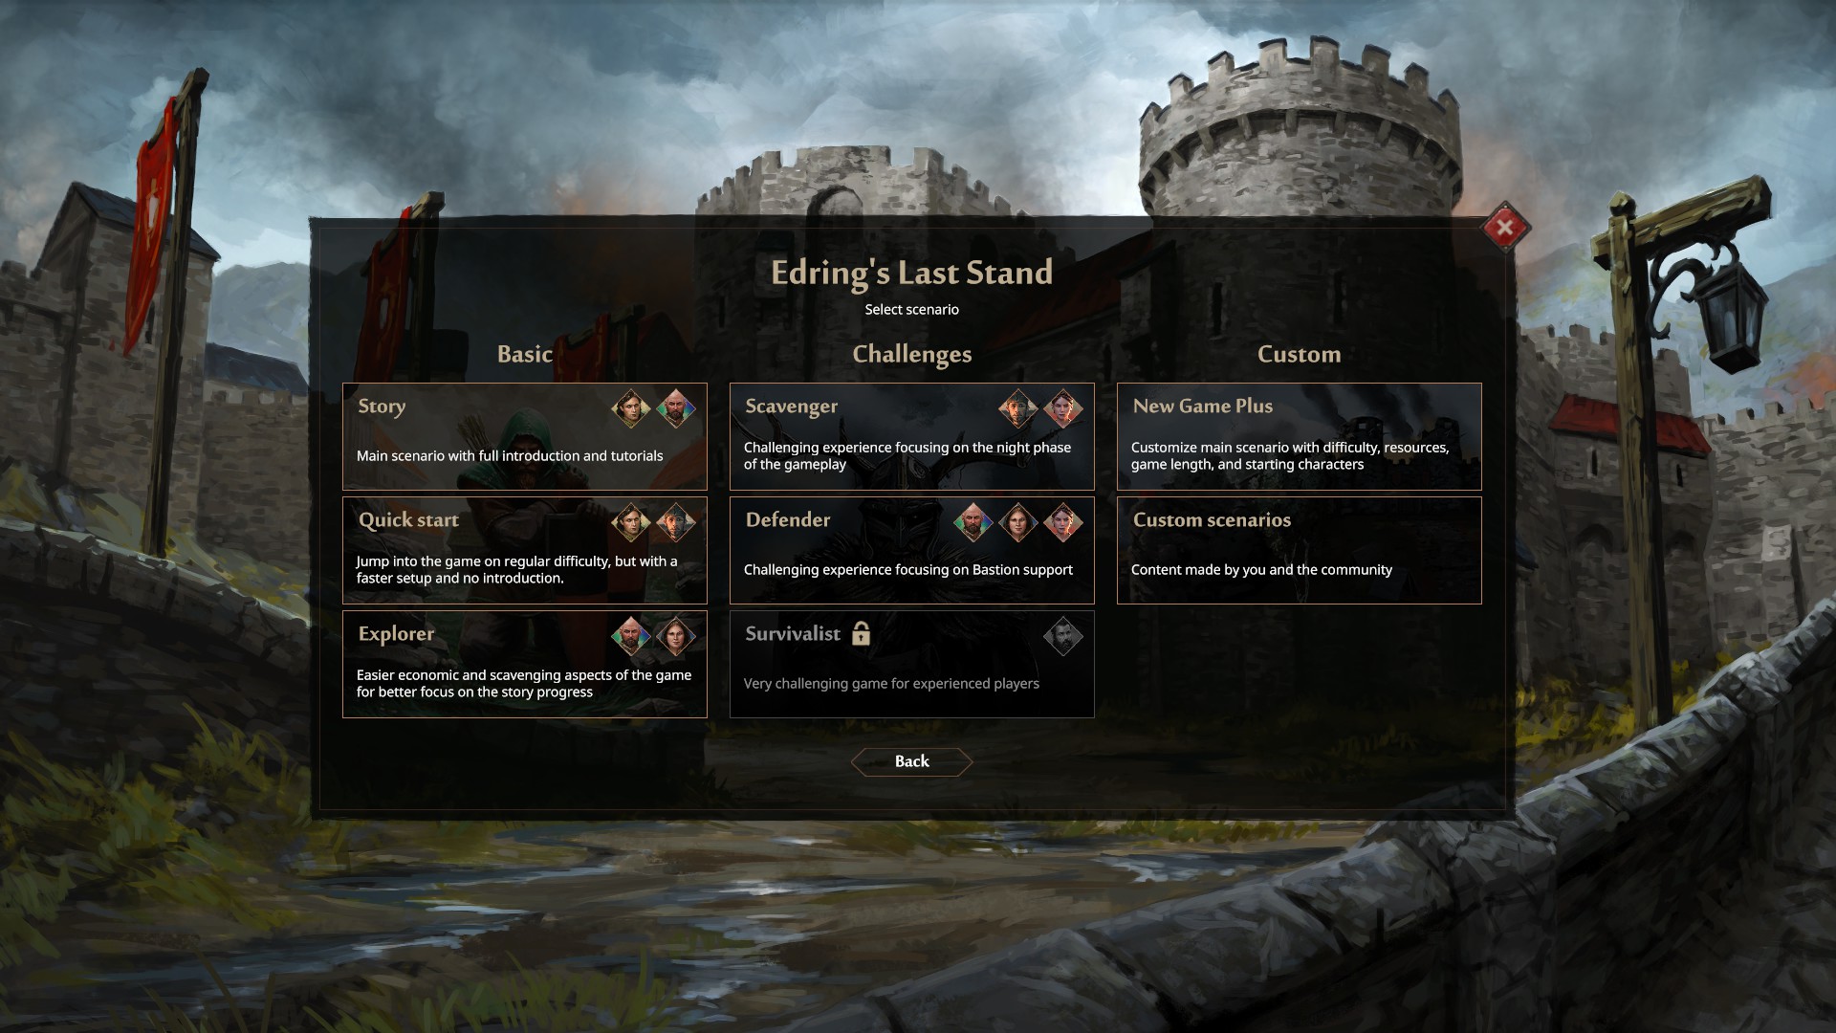Screen dimensions: 1836x1033
Task: Open New Game Plus customization
Action: (x=1300, y=437)
